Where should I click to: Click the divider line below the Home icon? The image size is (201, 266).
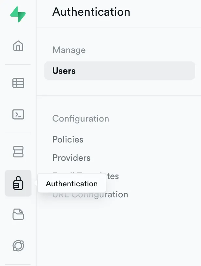pos(18,64)
